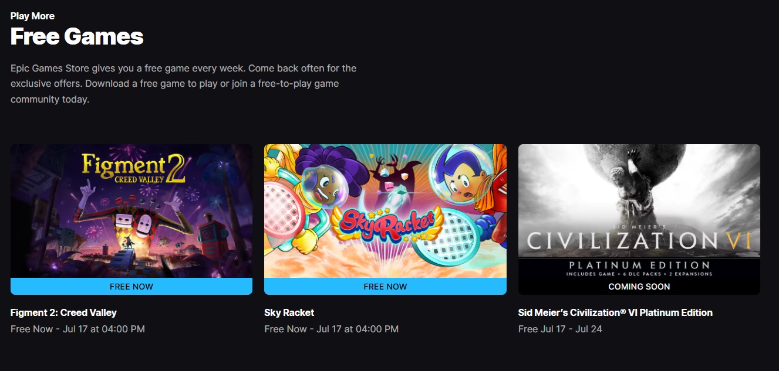
Task: Click the Epic Games Store description paragraph
Action: pos(184,84)
